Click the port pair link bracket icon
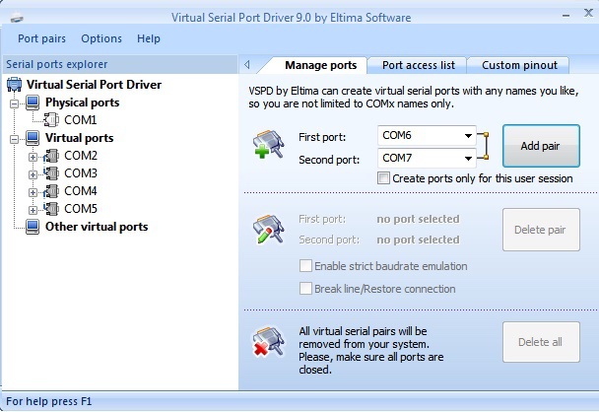The height and width of the screenshot is (412, 599). point(484,146)
